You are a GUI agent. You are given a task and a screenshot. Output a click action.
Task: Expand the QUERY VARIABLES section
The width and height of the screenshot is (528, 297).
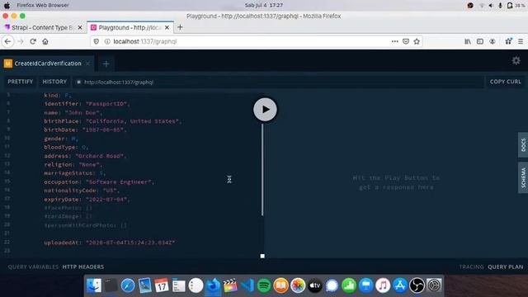pos(33,266)
